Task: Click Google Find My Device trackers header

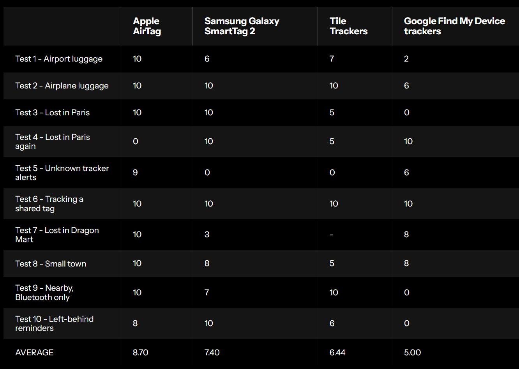Action: [x=454, y=26]
